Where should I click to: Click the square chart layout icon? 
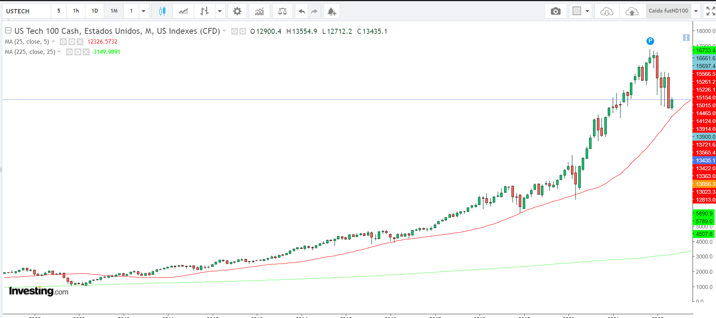577,11
